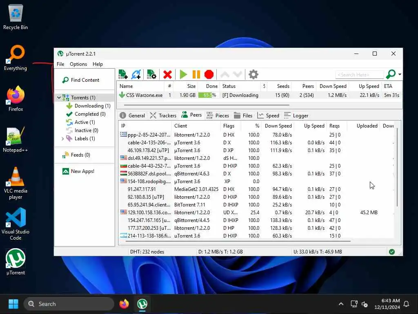Image resolution: width=418 pixels, height=314 pixels.
Task: Select the CSS Warzone.exe torrent row
Action: (x=259, y=95)
